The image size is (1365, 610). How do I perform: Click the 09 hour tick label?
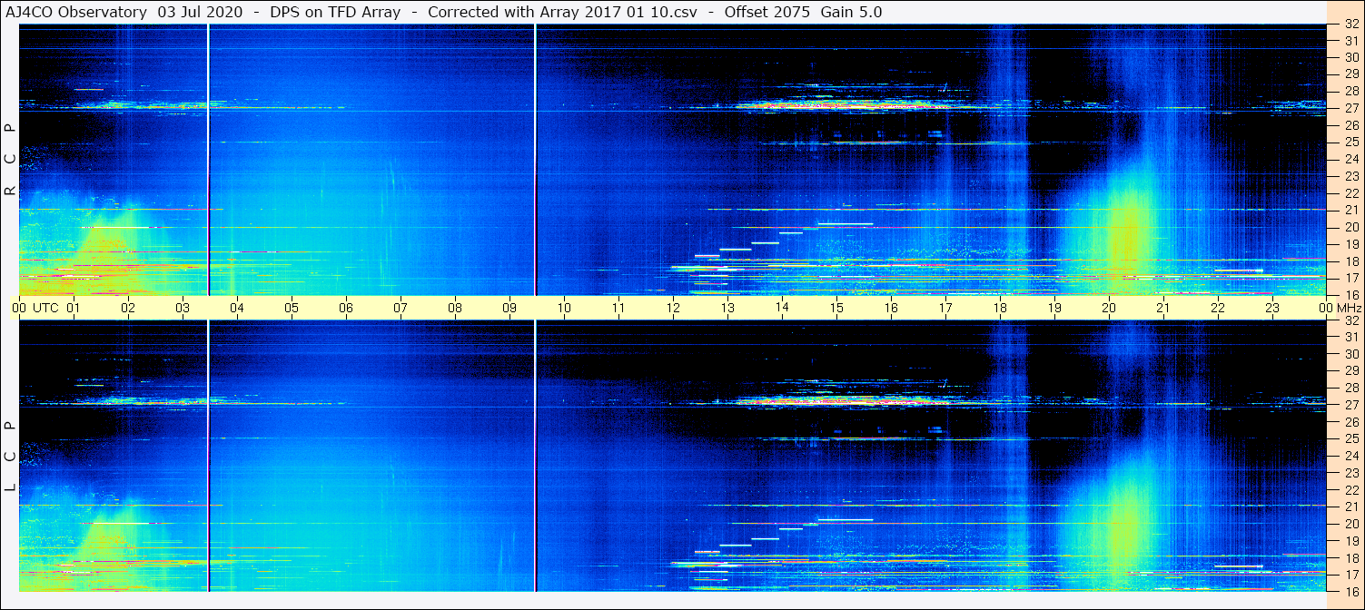tap(509, 308)
